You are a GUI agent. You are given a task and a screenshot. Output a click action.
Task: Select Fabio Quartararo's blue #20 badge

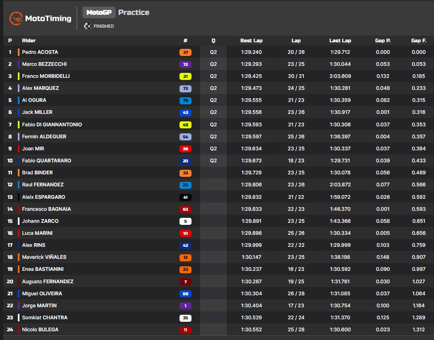185,161
